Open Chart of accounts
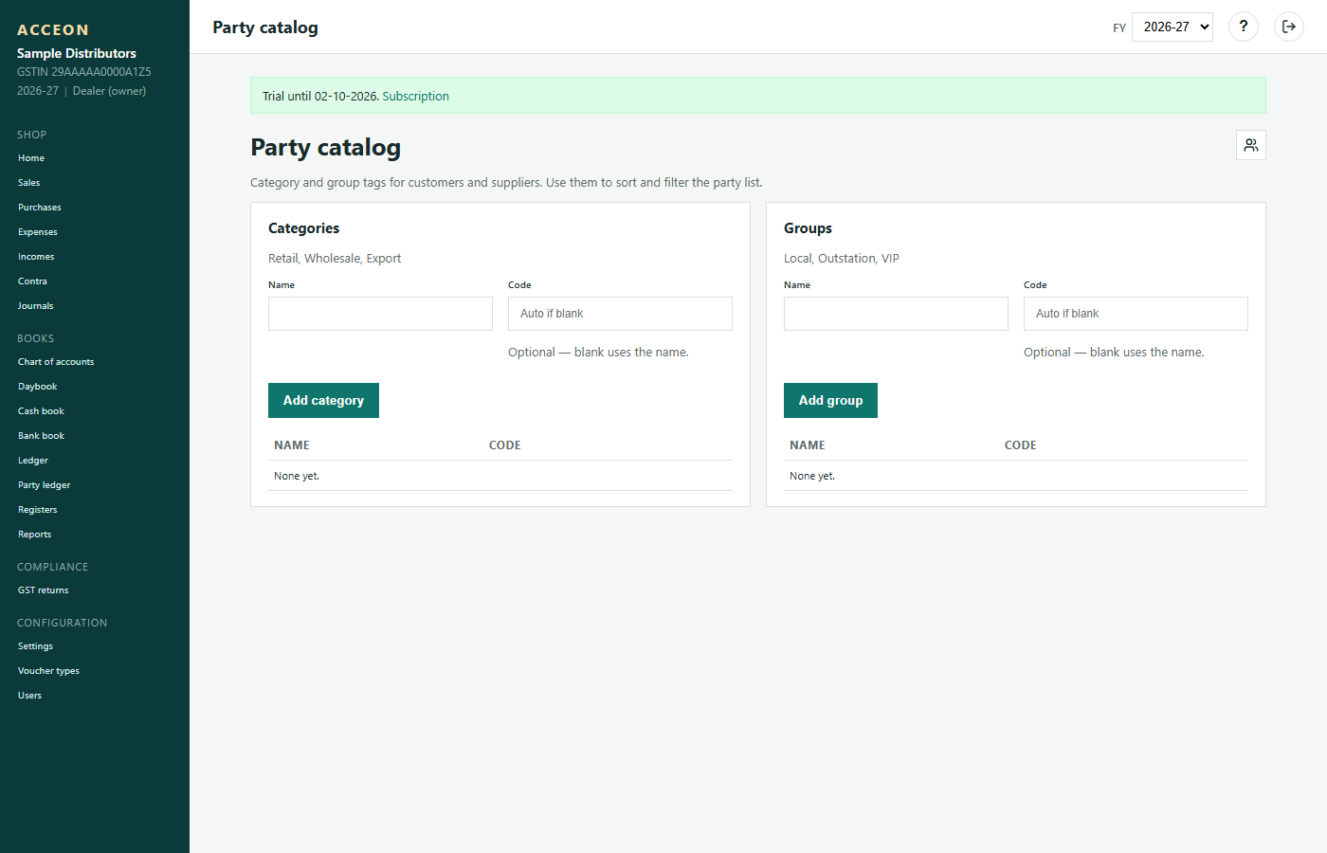 pyautogui.click(x=56, y=362)
